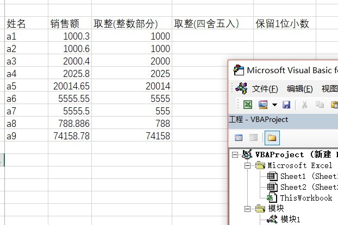Click the Insert UserForm toolbar icon

click(x=263, y=105)
